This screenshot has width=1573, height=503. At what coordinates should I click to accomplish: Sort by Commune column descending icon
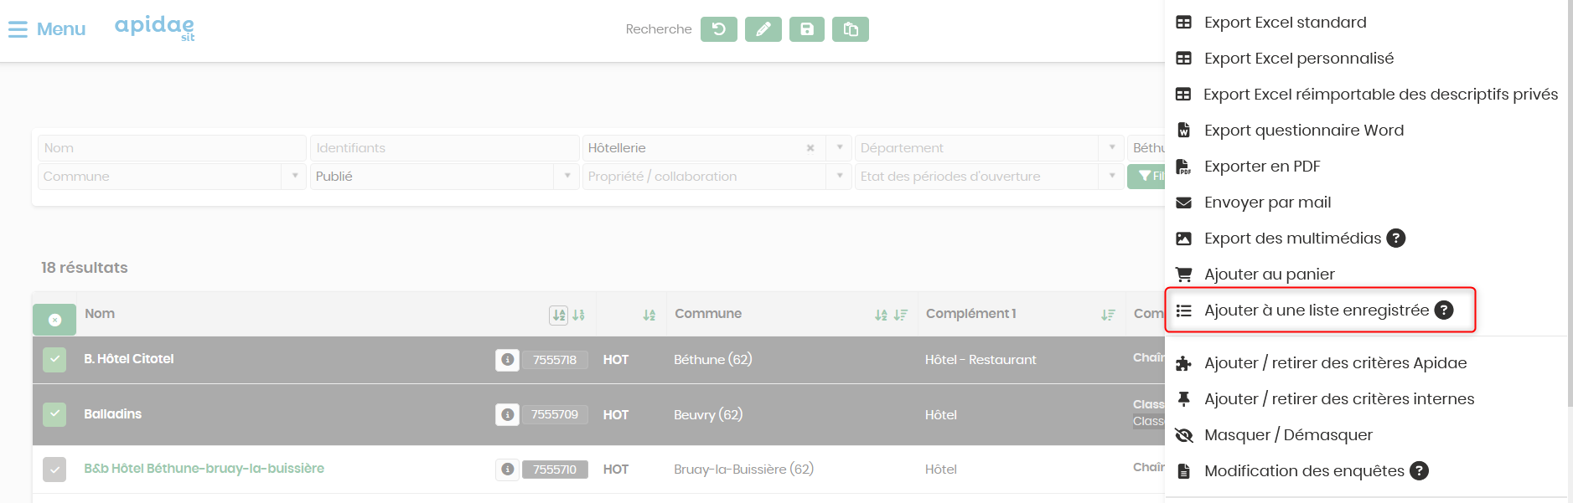pyautogui.click(x=901, y=315)
